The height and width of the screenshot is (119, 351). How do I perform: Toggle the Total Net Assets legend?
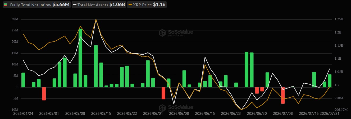(x=99, y=4)
